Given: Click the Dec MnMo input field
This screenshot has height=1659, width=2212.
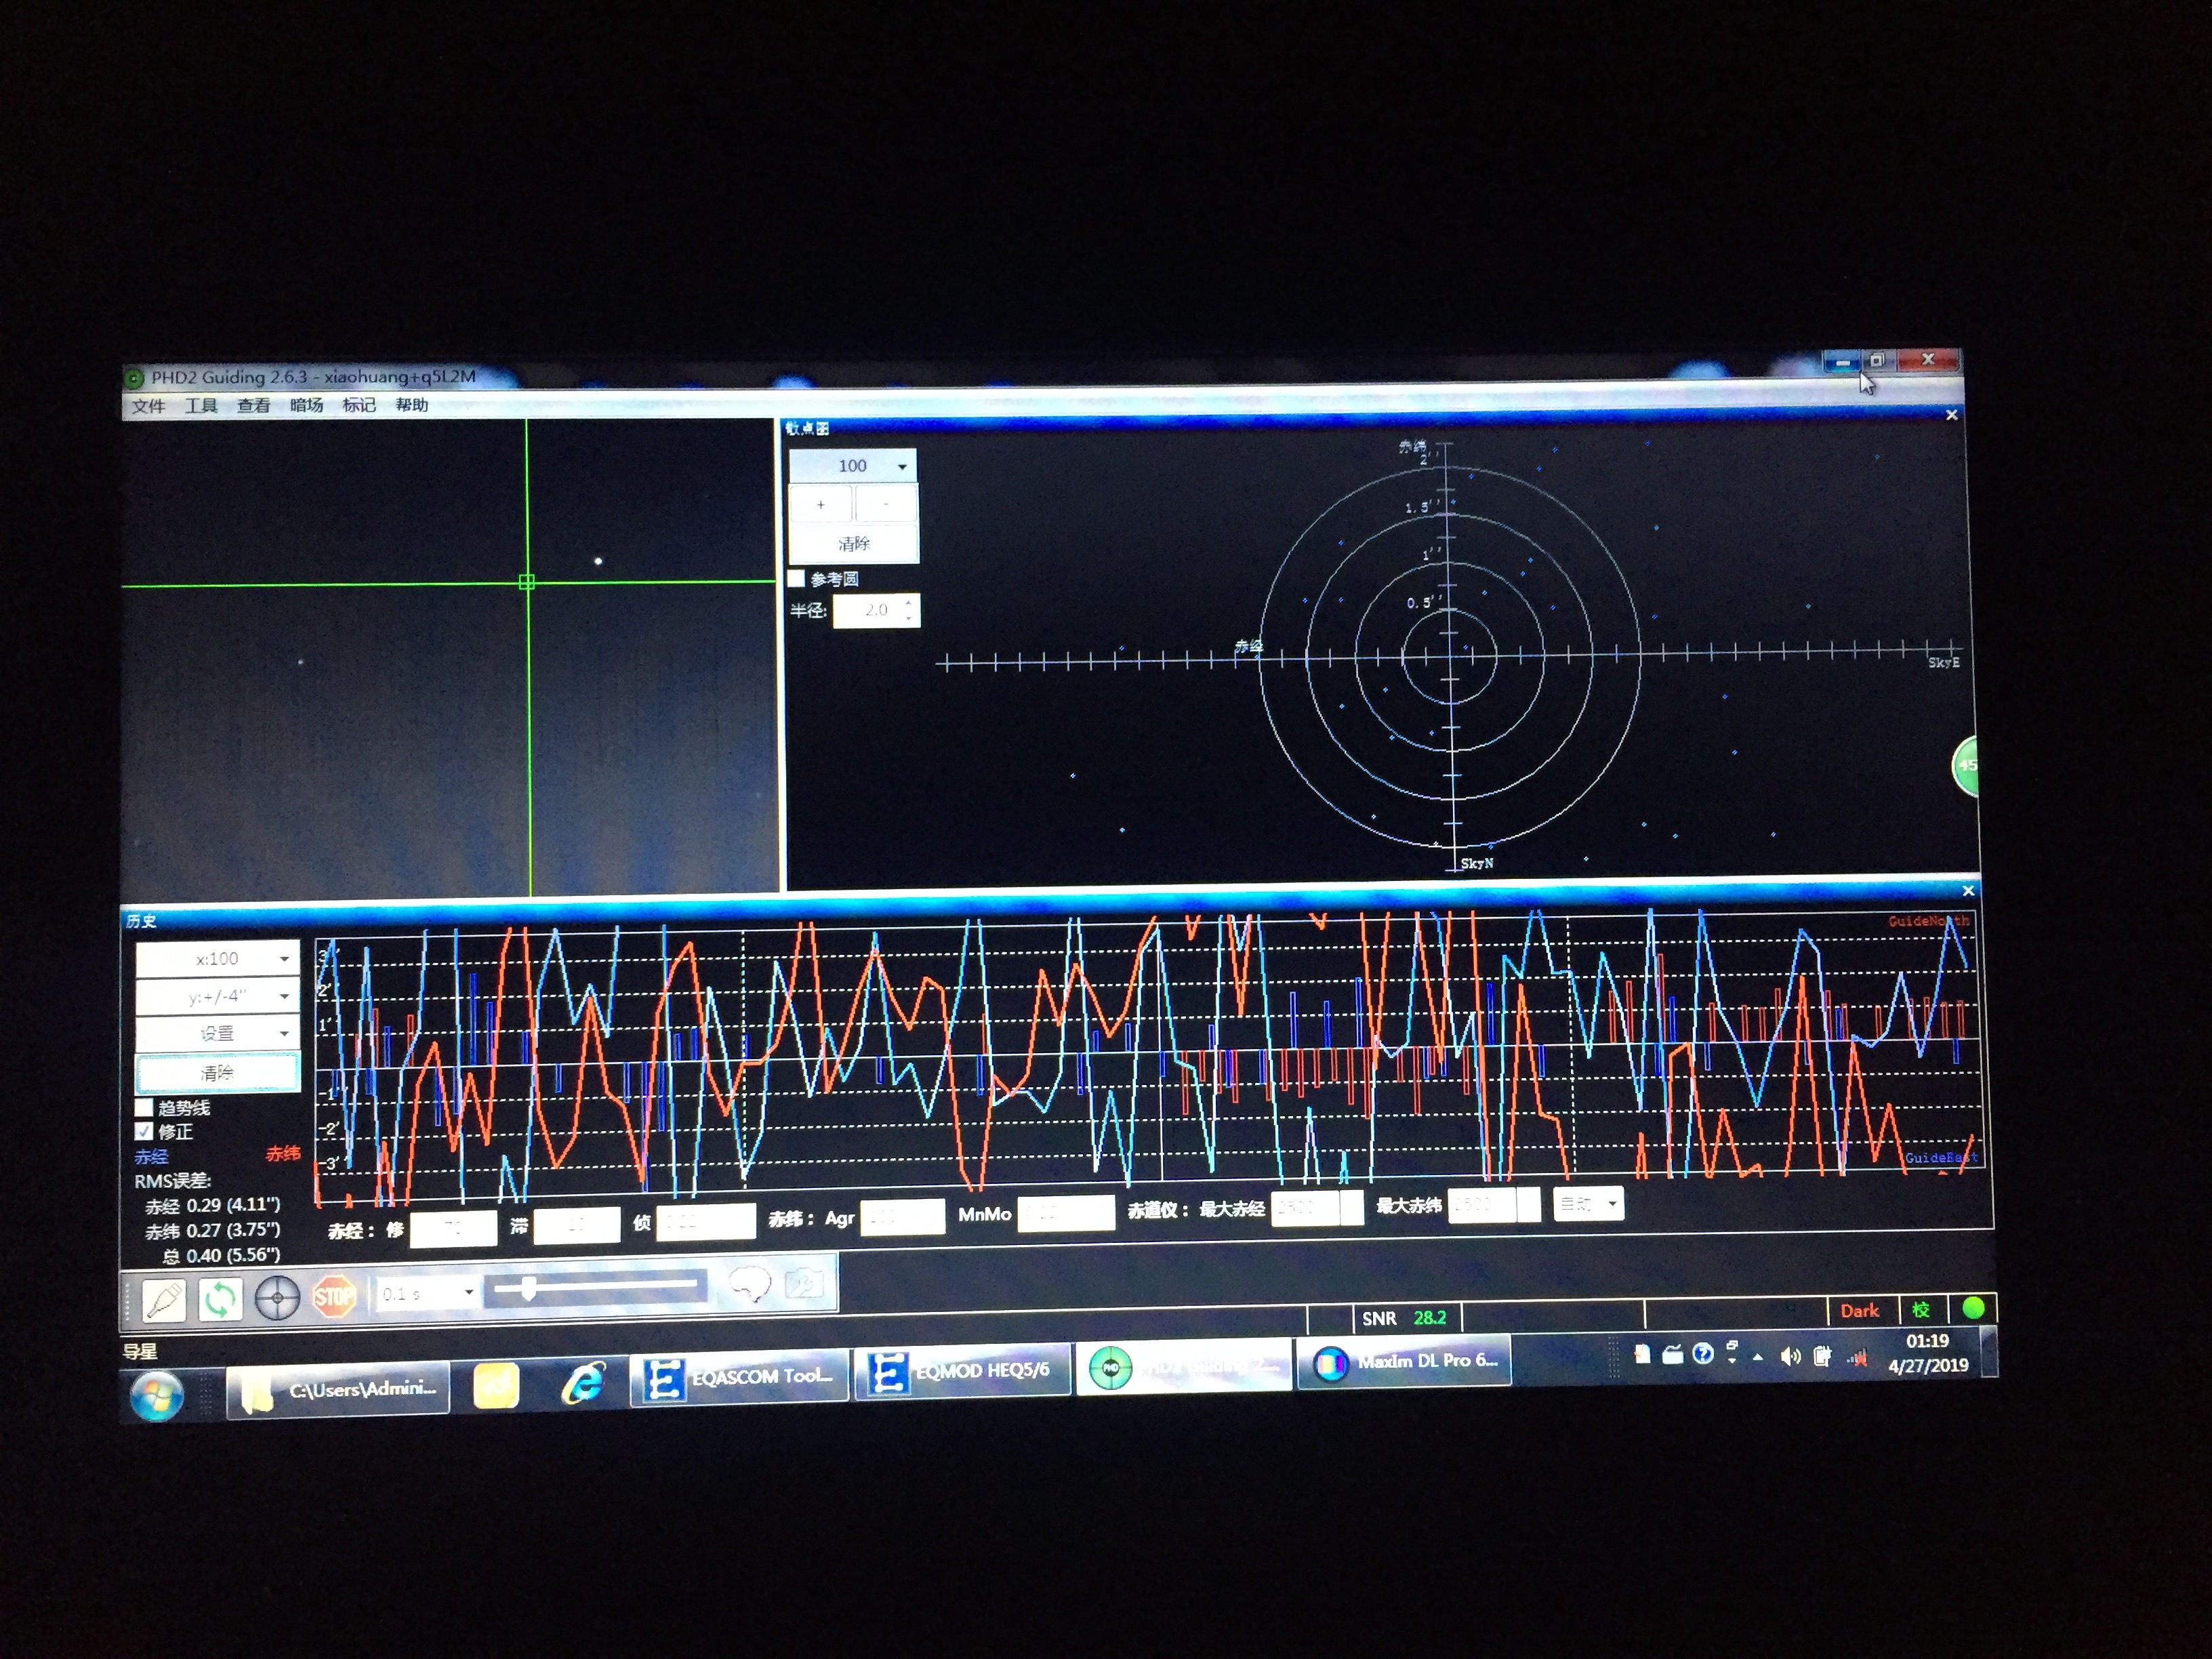Looking at the screenshot, I should coord(1065,1213).
